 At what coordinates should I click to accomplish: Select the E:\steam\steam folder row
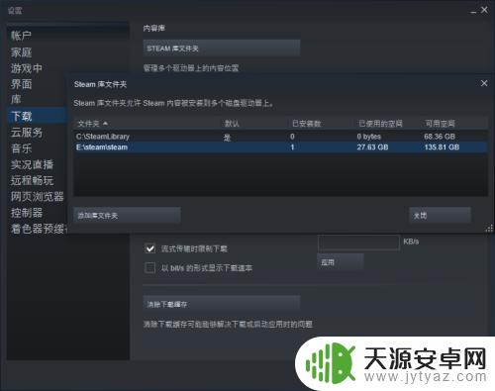280,147
